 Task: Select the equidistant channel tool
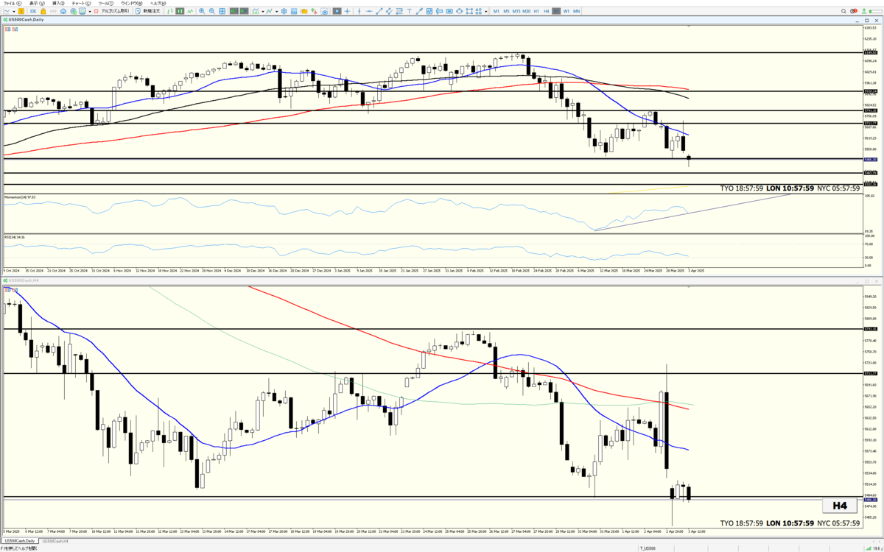[389, 11]
